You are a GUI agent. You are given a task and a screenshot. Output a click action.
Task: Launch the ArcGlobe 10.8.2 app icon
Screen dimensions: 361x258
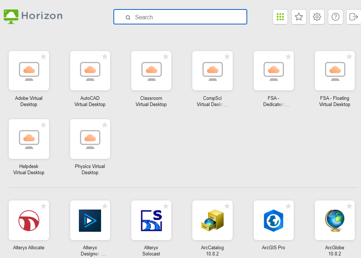(x=335, y=220)
